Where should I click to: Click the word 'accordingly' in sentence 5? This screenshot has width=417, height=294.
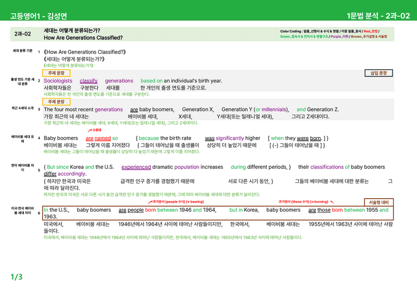click(x=72, y=174)
